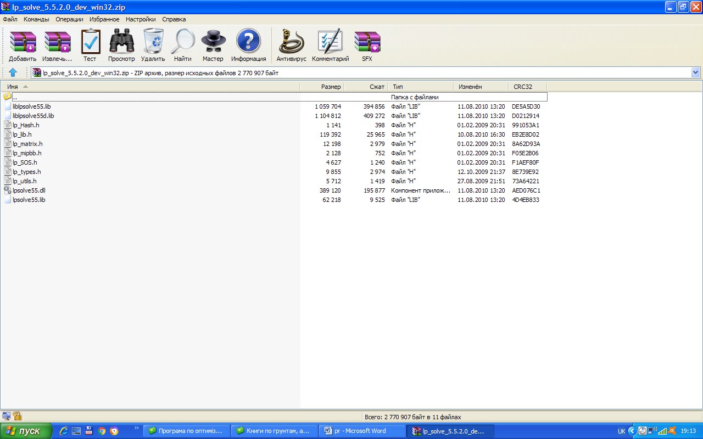
Task: Open the Избранное menu
Action: pyautogui.click(x=104, y=19)
